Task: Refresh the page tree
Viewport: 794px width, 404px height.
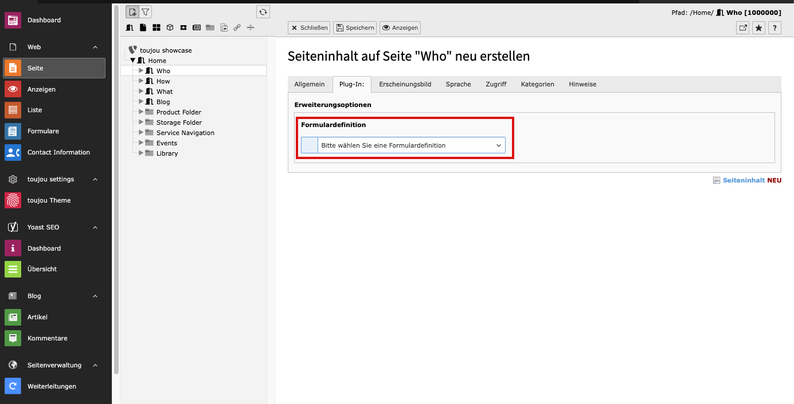Action: (263, 11)
